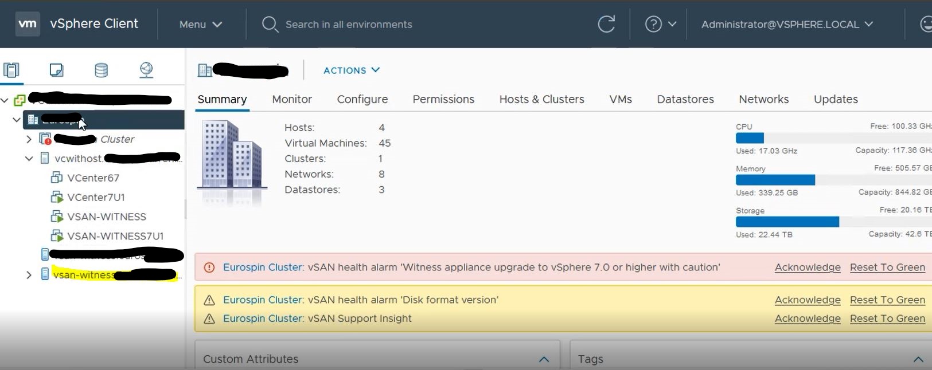Open the Actions dropdown

pyautogui.click(x=352, y=70)
